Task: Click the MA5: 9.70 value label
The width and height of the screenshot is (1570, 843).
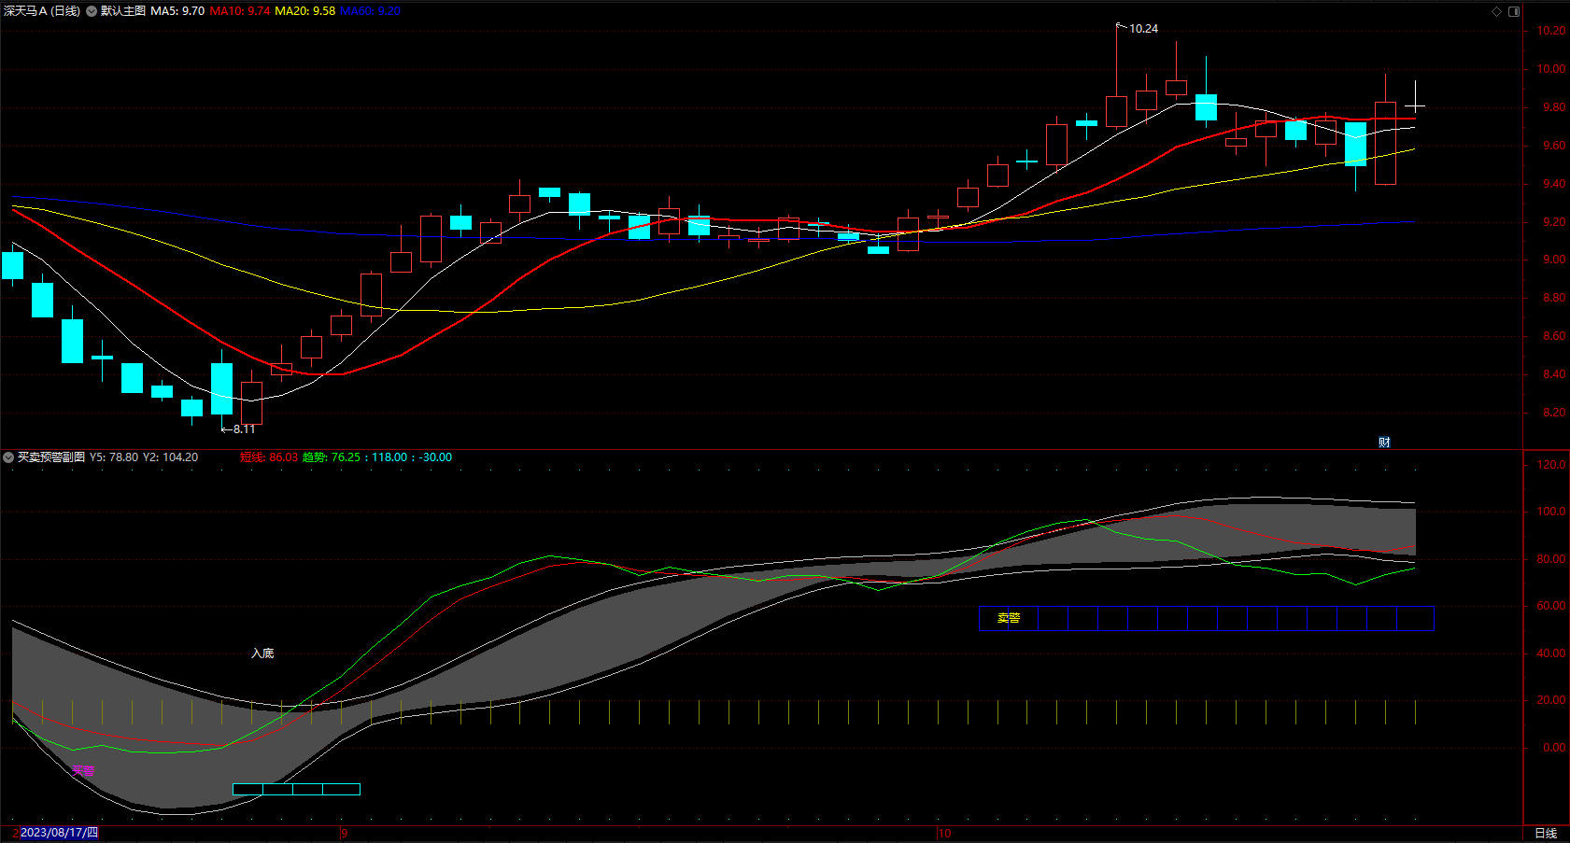Action: point(177,11)
